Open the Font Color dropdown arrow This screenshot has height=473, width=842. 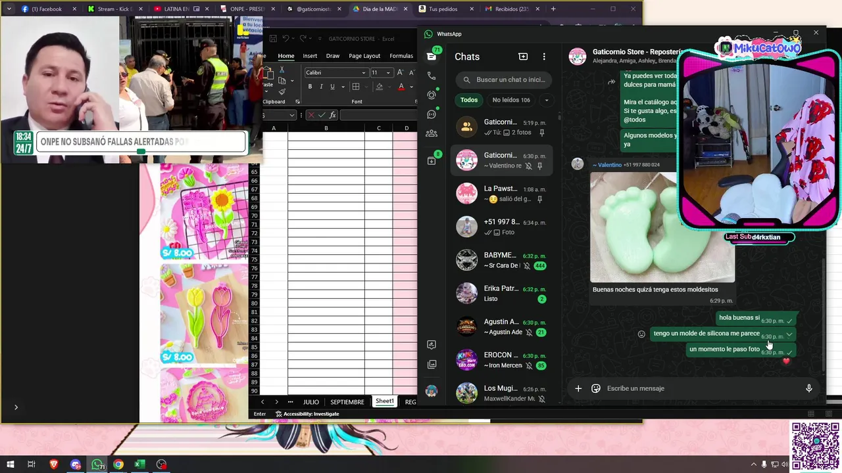[411, 87]
